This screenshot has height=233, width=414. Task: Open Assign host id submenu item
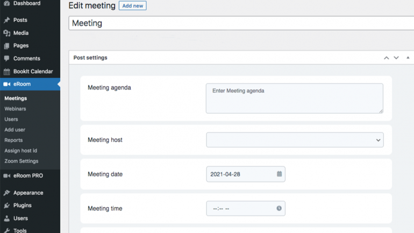(x=20, y=151)
